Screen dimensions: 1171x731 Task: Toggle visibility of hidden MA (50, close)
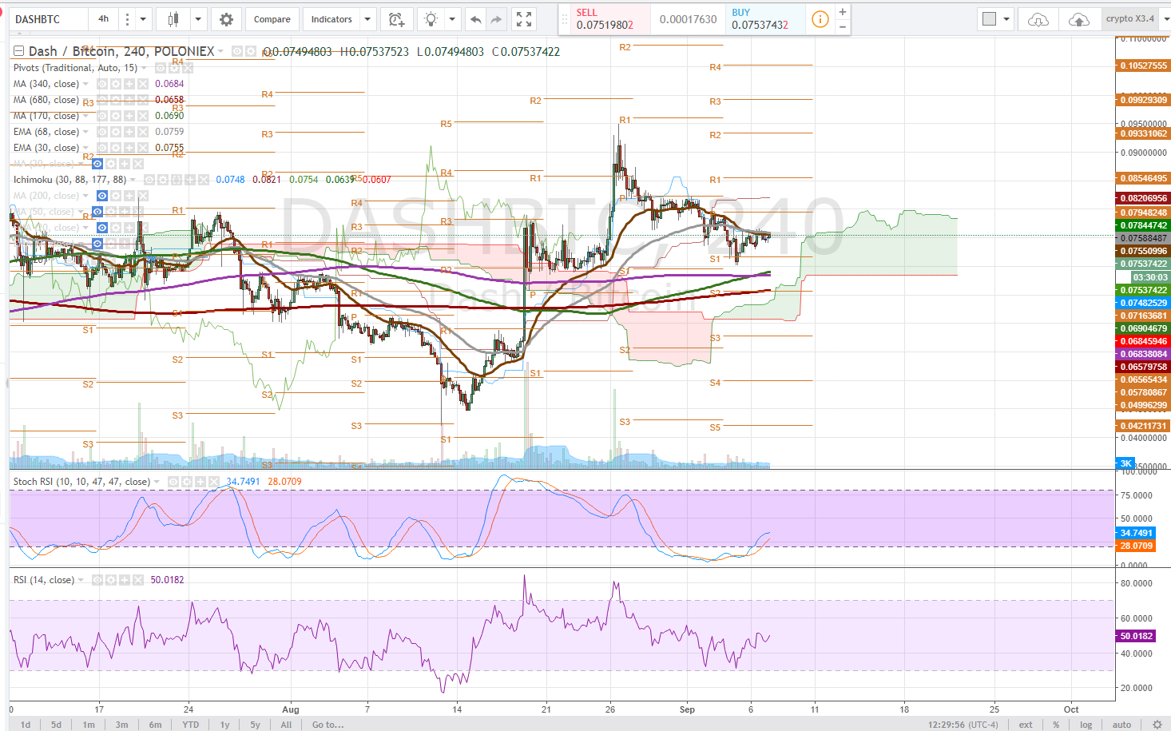(x=97, y=212)
